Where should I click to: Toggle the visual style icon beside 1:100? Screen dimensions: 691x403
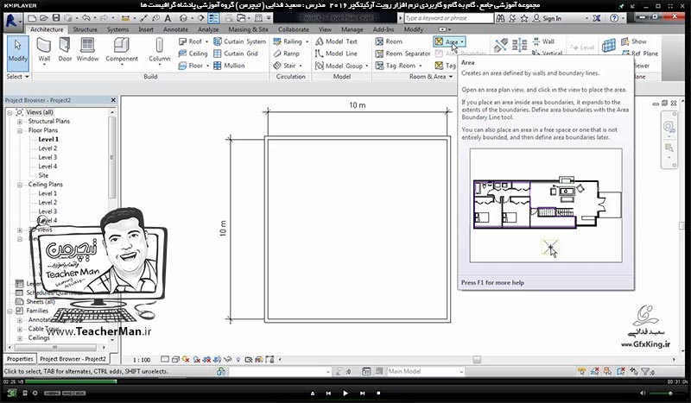pos(175,360)
